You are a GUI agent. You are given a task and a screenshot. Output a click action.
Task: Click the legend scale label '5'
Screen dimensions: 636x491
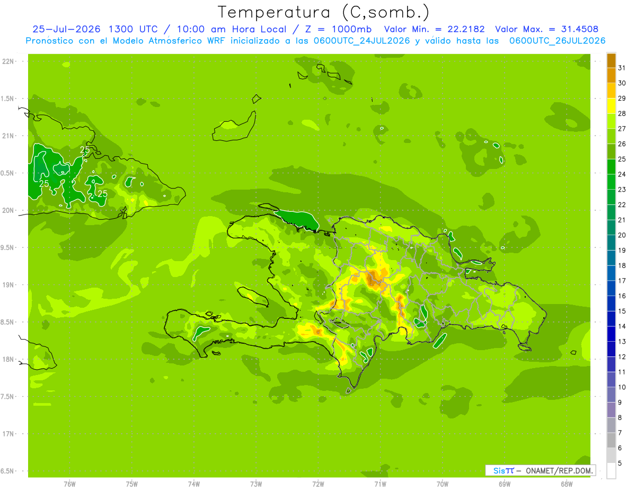620,463
